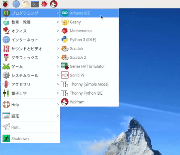Click the ゲーム space invader icon
This screenshot has width=180, height=155.
coord(6,66)
